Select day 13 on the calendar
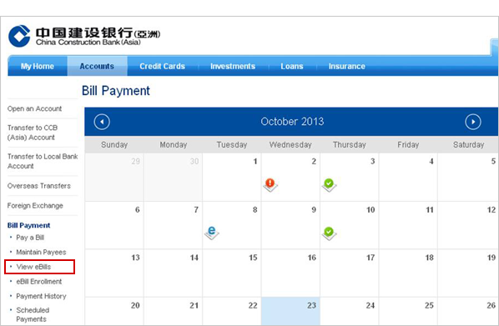This screenshot has height=326, width=499. click(114, 273)
